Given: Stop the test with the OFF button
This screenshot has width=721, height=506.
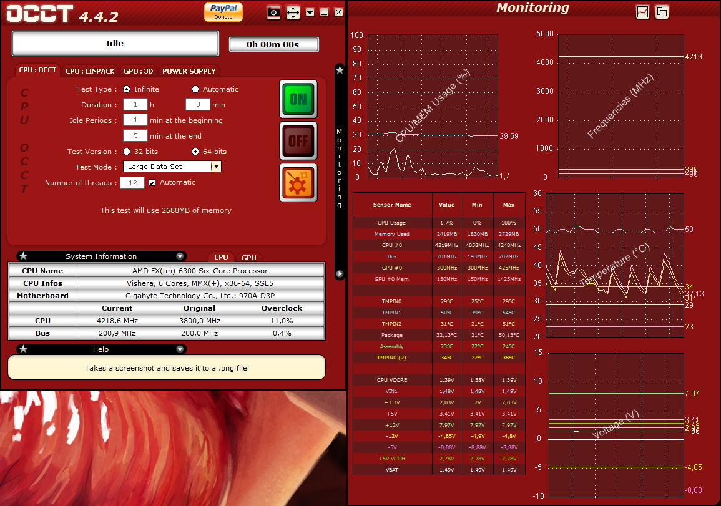Looking at the screenshot, I should [x=298, y=140].
